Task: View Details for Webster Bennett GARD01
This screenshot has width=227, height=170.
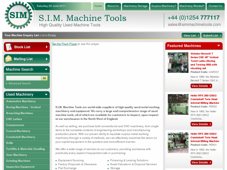Action: [x=201, y=86]
